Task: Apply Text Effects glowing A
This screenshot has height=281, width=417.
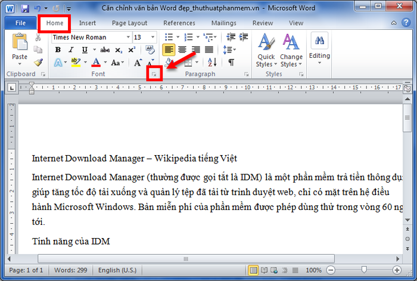Action: [x=58, y=63]
